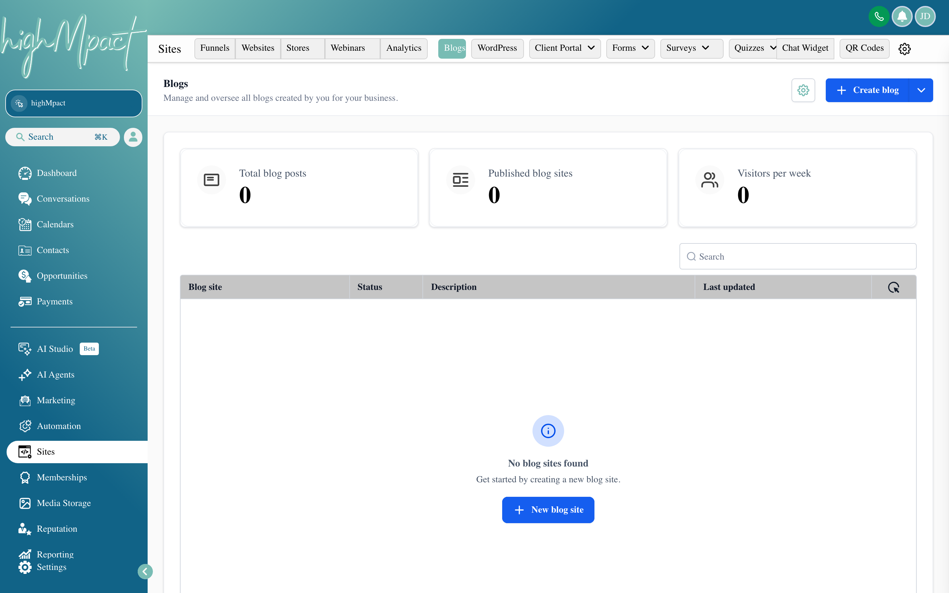Open the JD user avatar menu
This screenshot has height=593, width=949.
pyautogui.click(x=925, y=16)
